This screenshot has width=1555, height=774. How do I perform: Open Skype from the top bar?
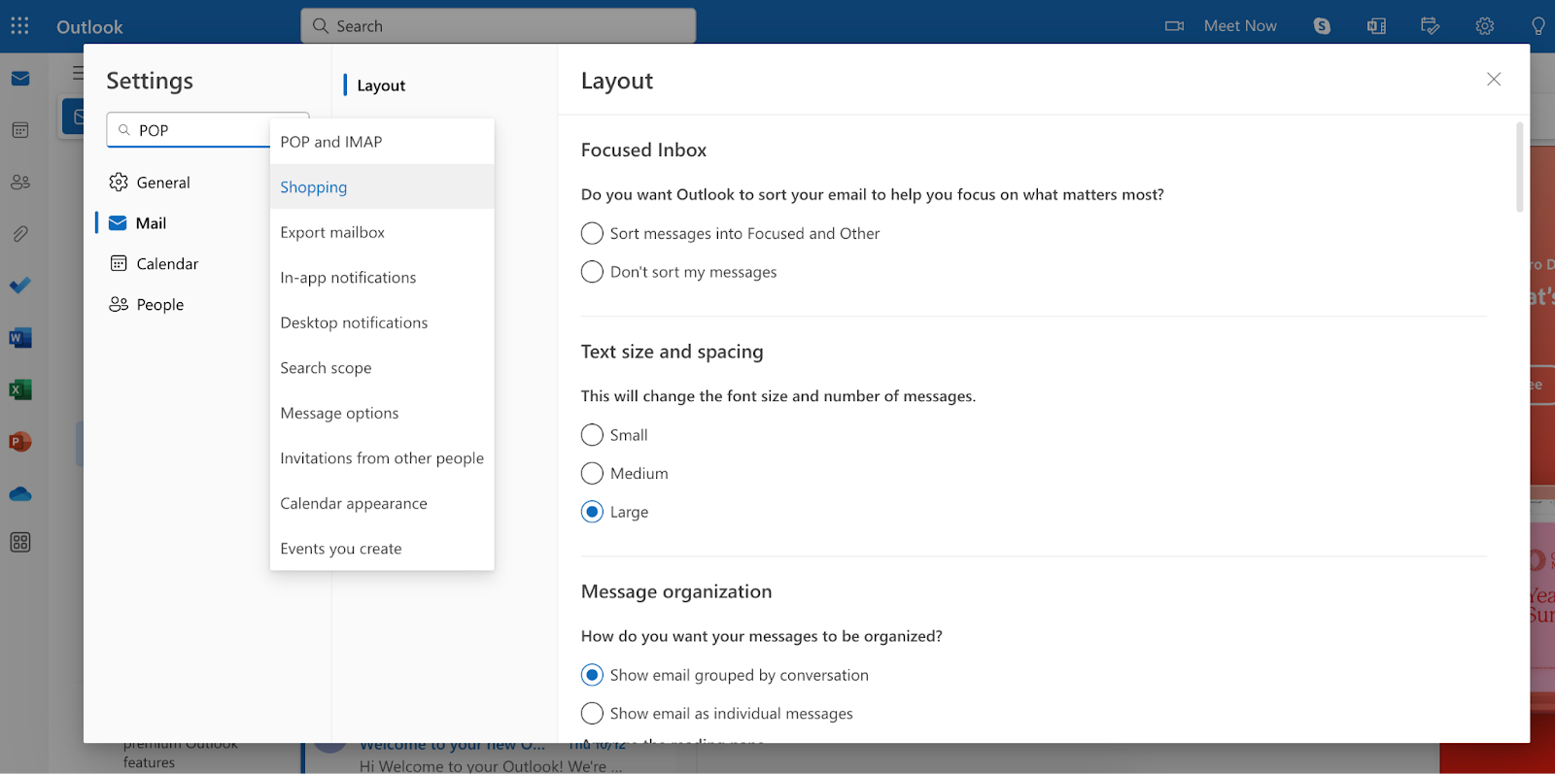click(x=1322, y=26)
